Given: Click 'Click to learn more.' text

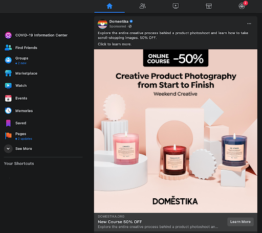Looking at the screenshot, I should point(115,44).
